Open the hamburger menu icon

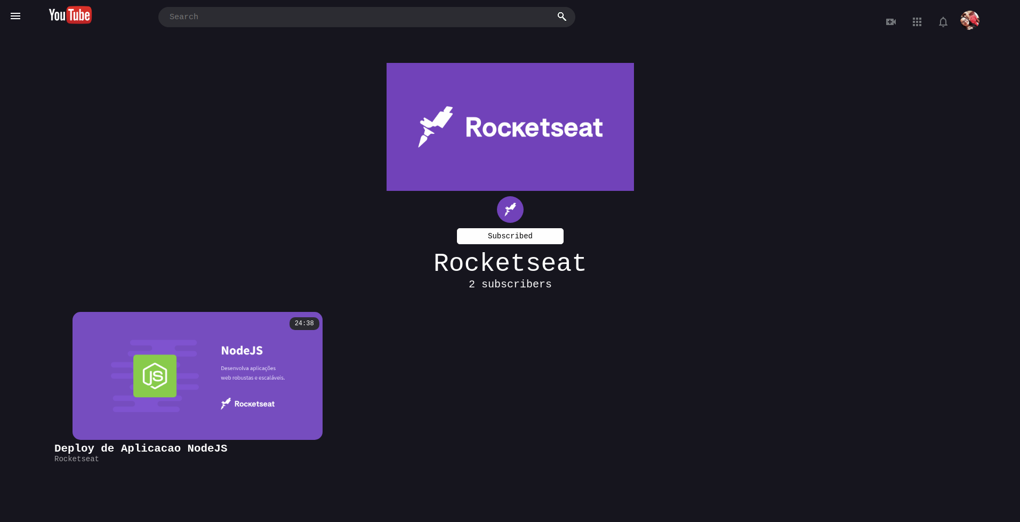click(x=15, y=16)
